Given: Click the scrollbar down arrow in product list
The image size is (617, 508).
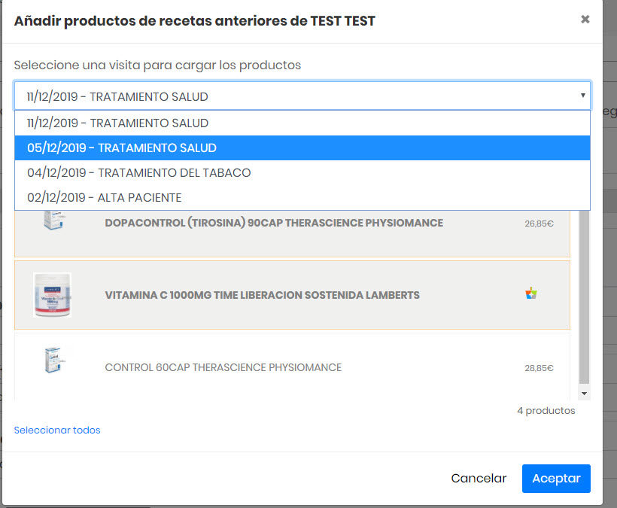Looking at the screenshot, I should (585, 394).
